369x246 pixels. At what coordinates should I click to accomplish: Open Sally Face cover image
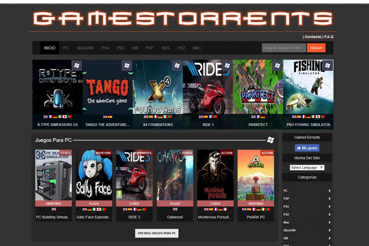(94, 175)
